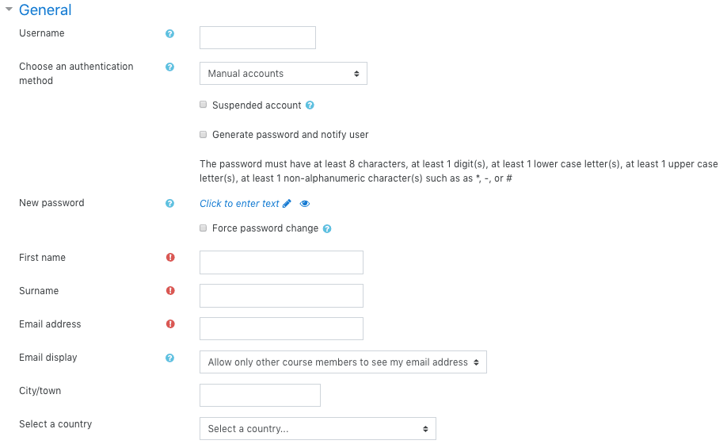Click the required icon beside First name
Image resolution: width=727 pixels, height=448 pixels.
[x=169, y=258]
